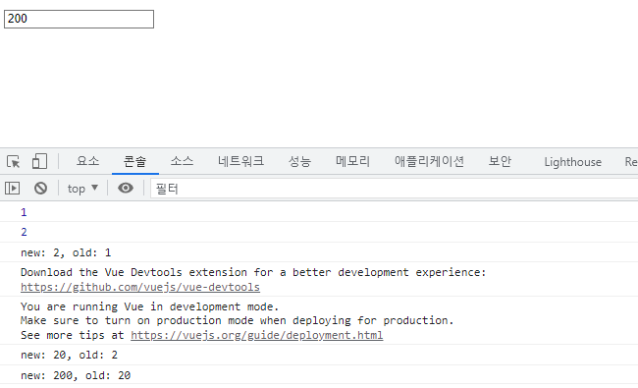The height and width of the screenshot is (388, 638).
Task: Click the inspect element picker icon
Action: point(14,162)
